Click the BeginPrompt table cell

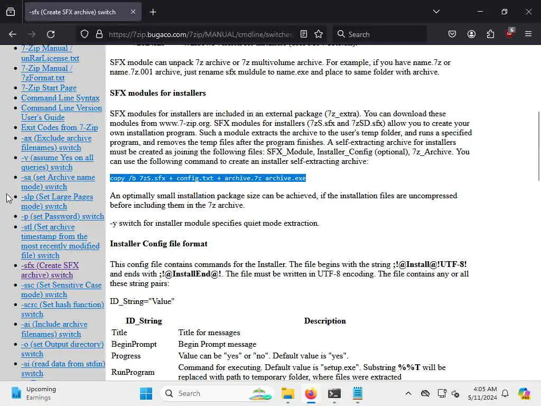pos(134,344)
